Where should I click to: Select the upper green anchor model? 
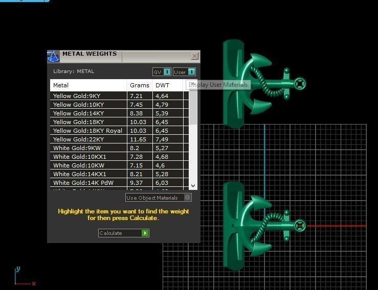pos(264,84)
